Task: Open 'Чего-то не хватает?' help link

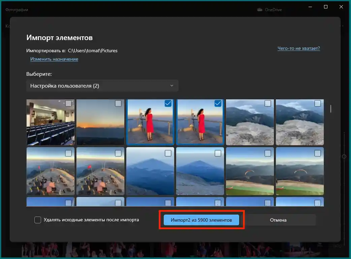Action: tap(298, 48)
